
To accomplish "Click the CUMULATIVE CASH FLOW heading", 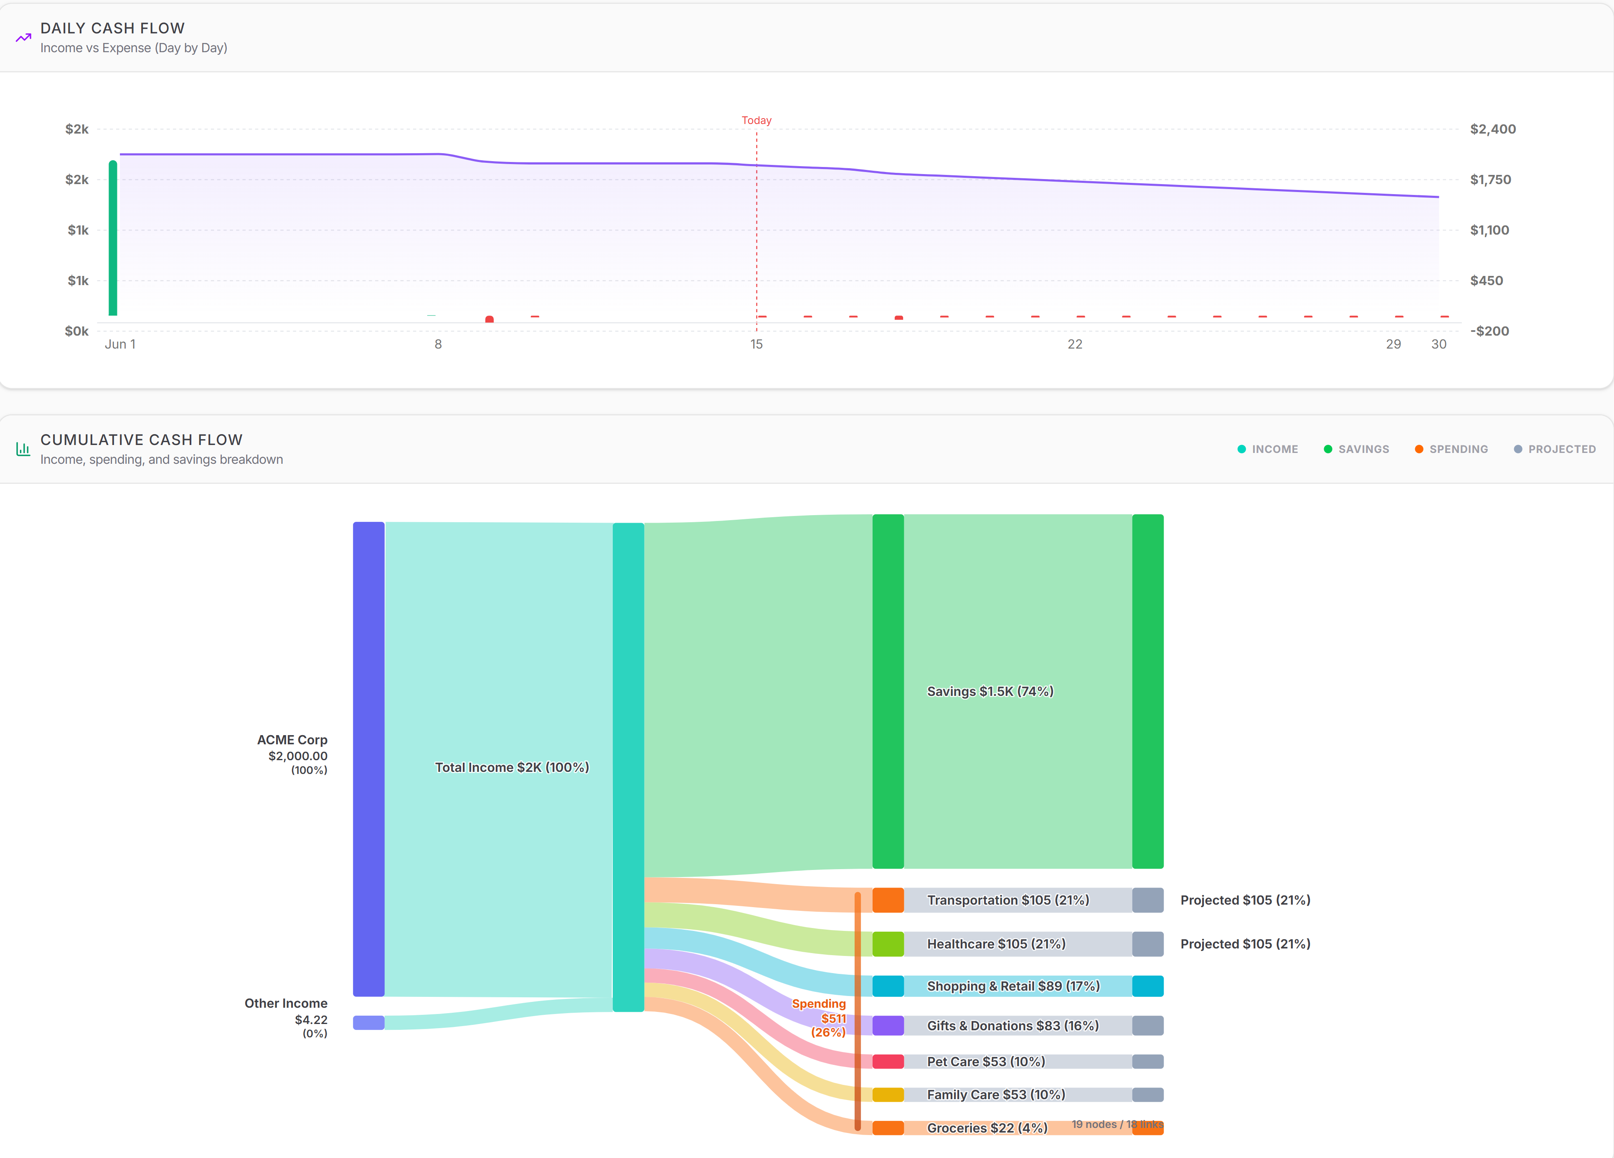I will coord(142,440).
